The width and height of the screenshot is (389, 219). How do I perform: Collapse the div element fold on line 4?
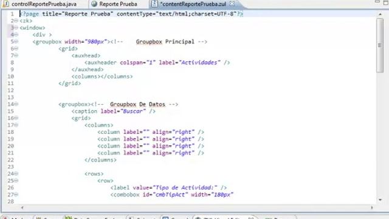[16, 35]
